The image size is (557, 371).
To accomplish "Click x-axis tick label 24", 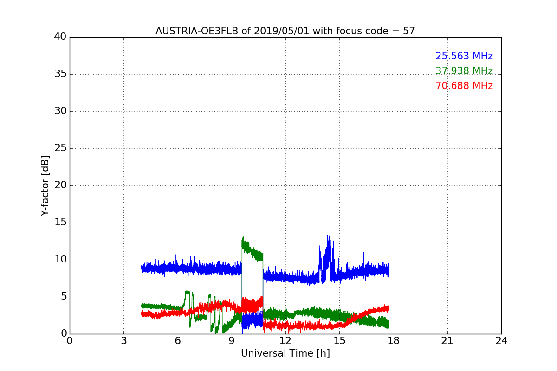I will coord(501,341).
